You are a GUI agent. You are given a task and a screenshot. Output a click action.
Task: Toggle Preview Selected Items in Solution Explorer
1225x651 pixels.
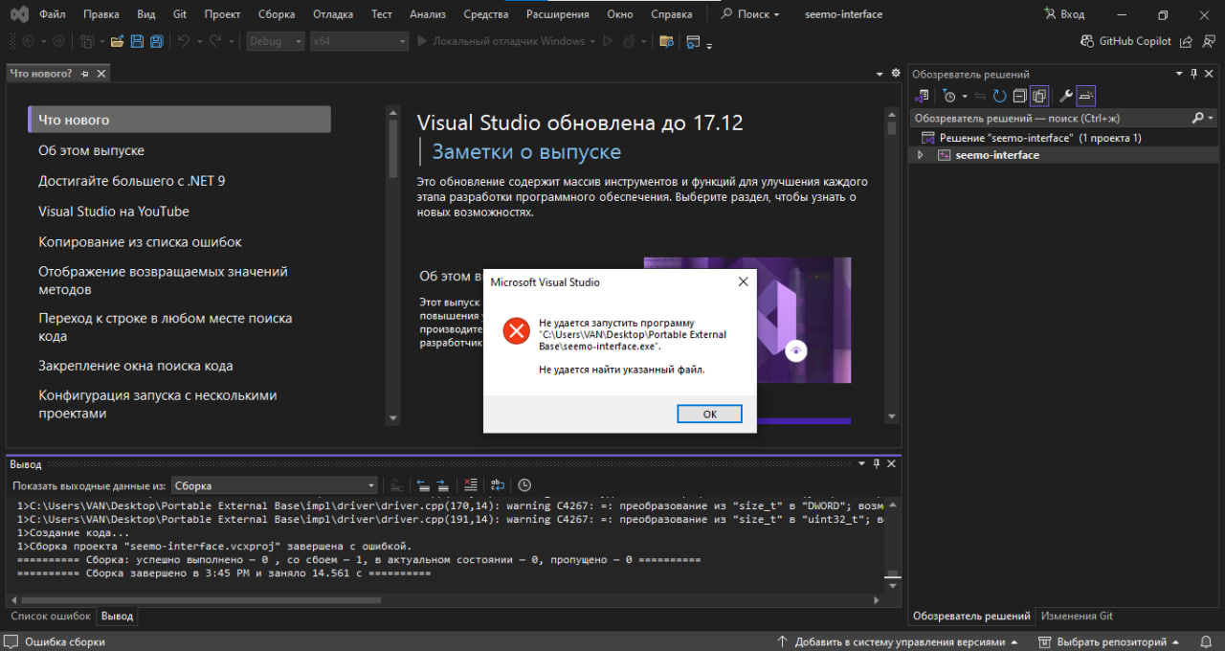(1086, 96)
